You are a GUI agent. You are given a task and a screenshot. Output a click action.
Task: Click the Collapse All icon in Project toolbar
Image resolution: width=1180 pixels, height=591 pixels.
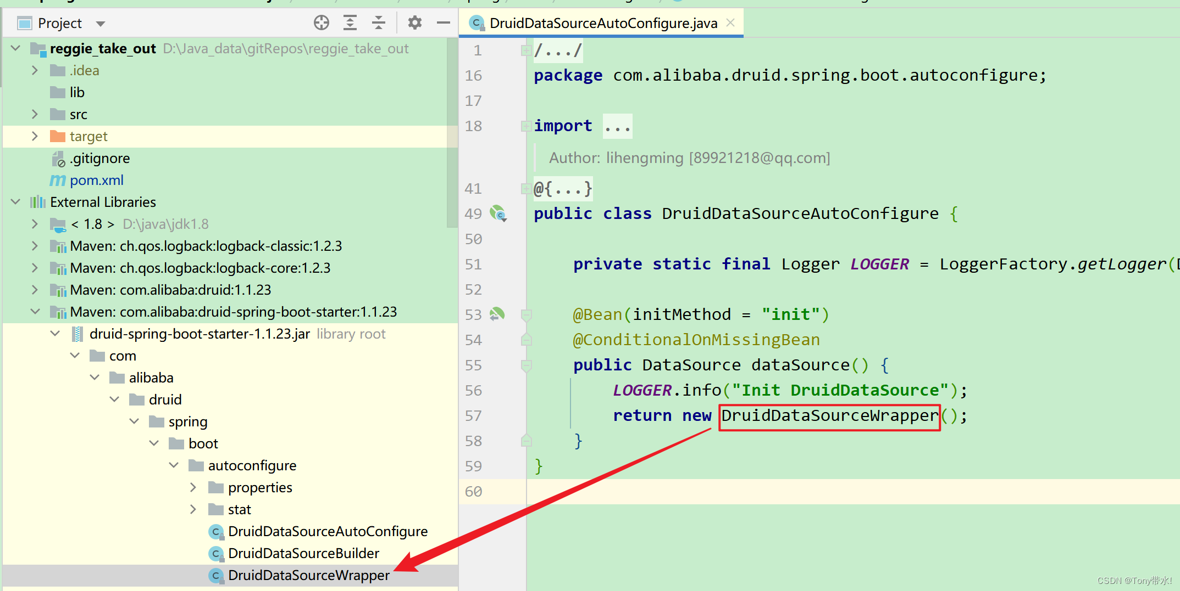tap(379, 22)
